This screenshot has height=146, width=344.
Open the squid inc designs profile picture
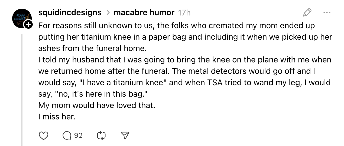point(20,18)
